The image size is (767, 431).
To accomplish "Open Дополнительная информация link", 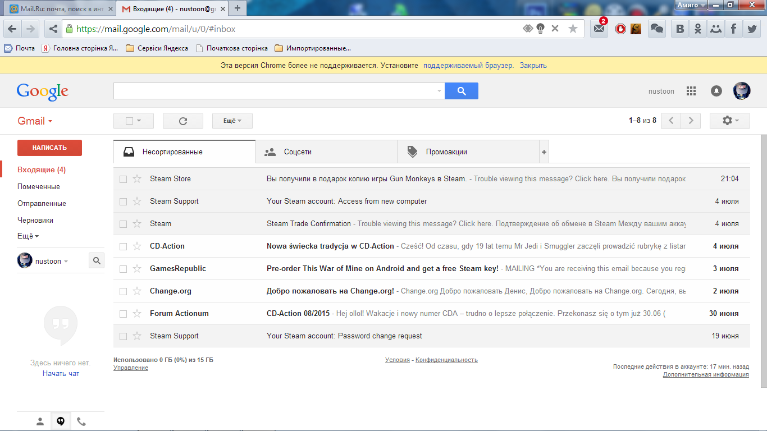I will (x=706, y=374).
